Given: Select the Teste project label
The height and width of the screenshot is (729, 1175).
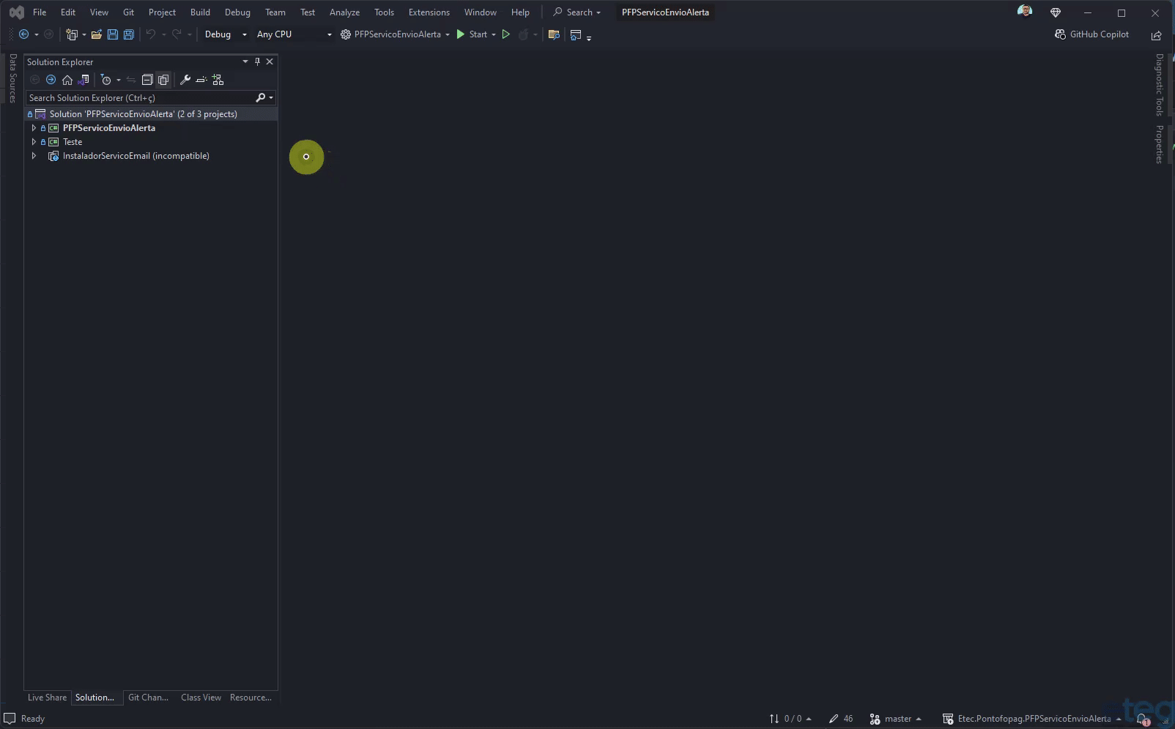Looking at the screenshot, I should (73, 142).
